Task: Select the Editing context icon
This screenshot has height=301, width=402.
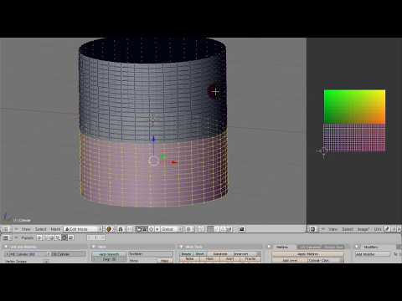Action: click(x=64, y=237)
